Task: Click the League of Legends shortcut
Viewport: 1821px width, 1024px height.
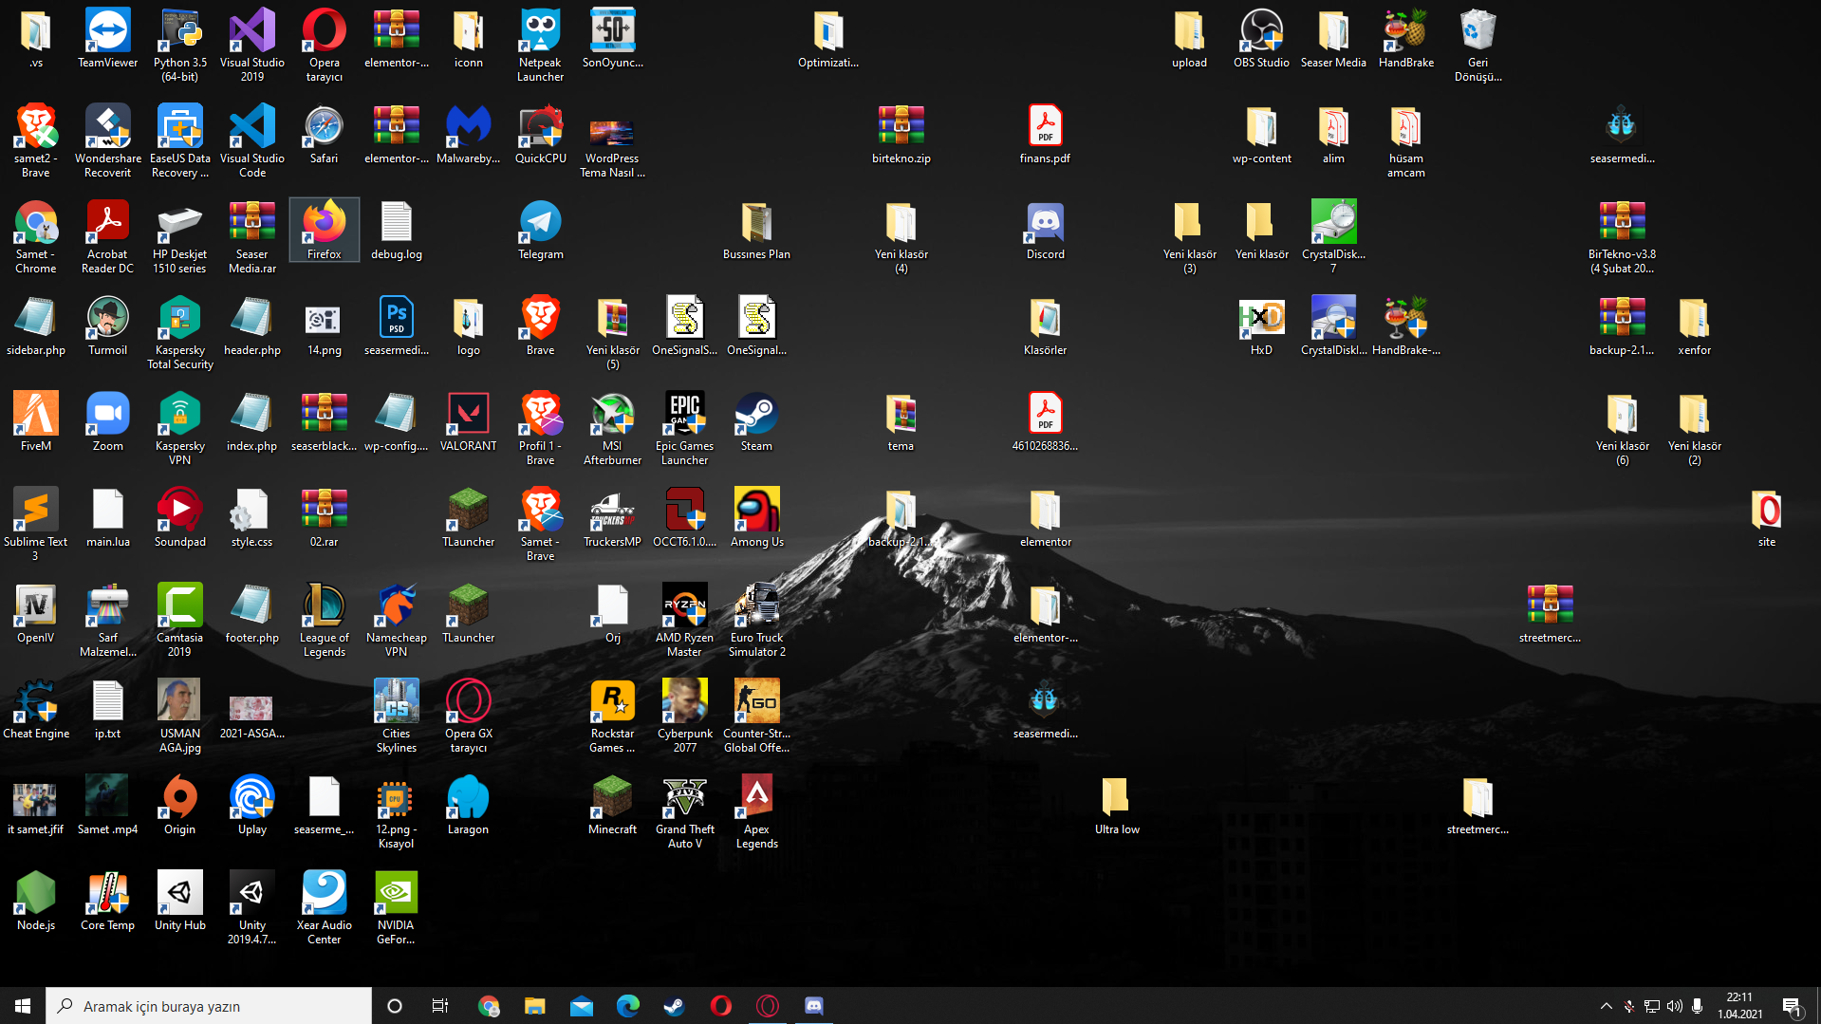Action: tap(324, 621)
